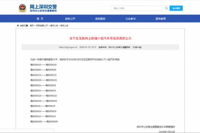Open the 政务服务 navigation tab
This screenshot has height=133, width=200.
[x=101, y=19]
